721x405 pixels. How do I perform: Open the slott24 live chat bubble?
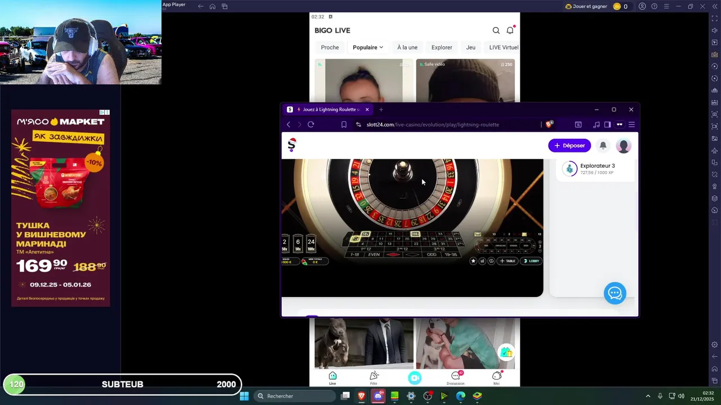click(615, 293)
